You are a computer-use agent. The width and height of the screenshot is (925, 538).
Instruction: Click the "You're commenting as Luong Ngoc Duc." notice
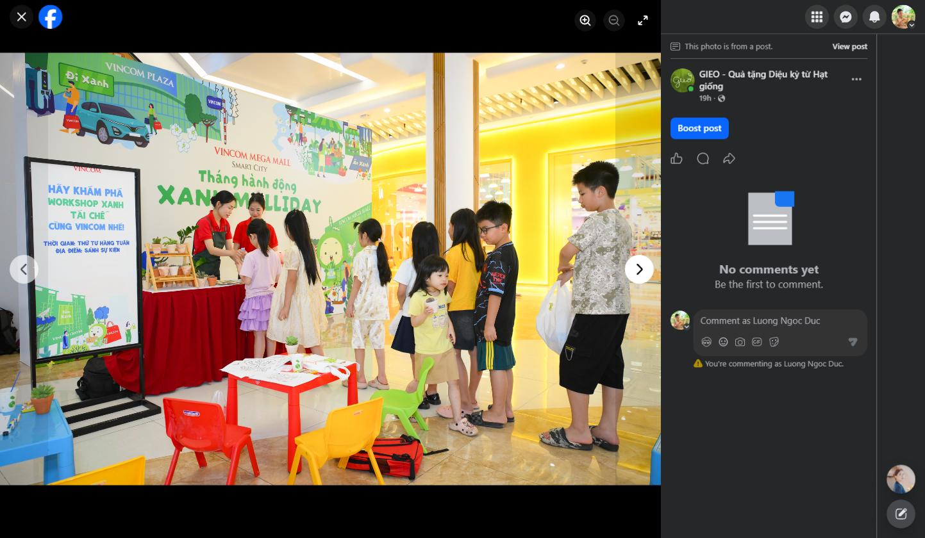pyautogui.click(x=774, y=364)
